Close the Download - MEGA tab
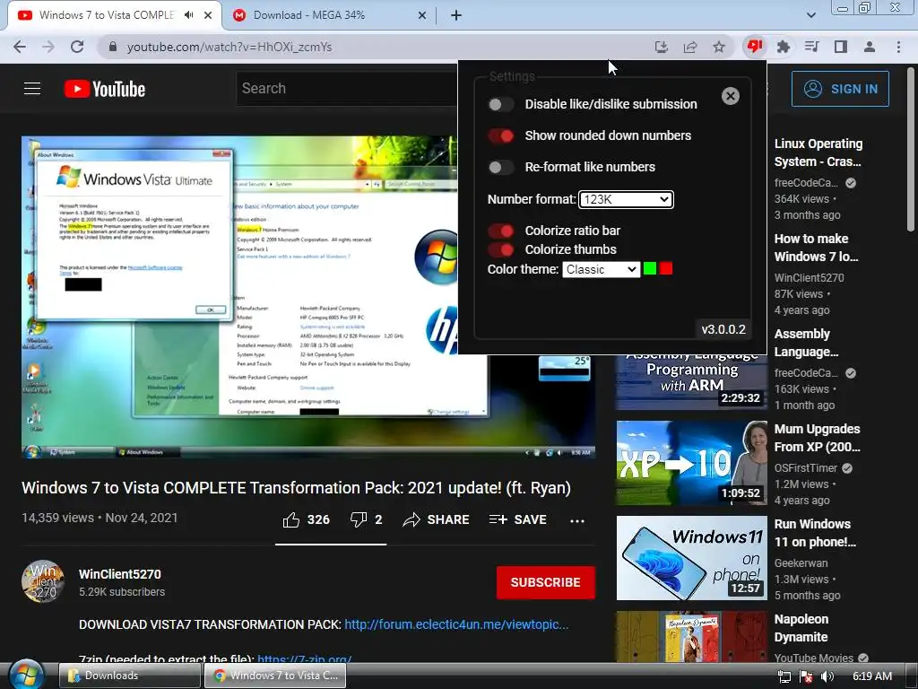The height and width of the screenshot is (689, 918). coord(422,16)
